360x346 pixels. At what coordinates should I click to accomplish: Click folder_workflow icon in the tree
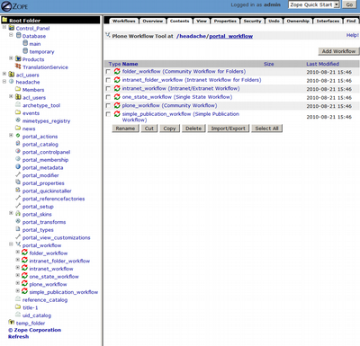point(24,253)
